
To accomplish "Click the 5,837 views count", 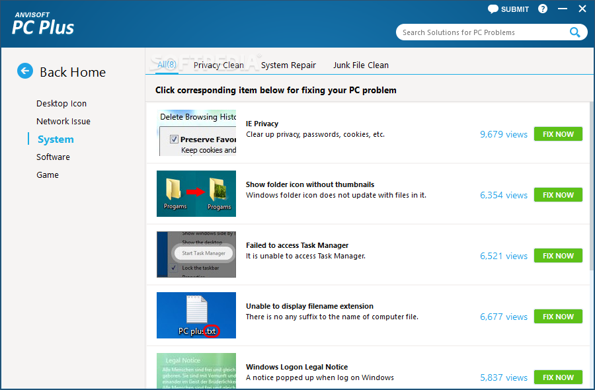I will [504, 377].
